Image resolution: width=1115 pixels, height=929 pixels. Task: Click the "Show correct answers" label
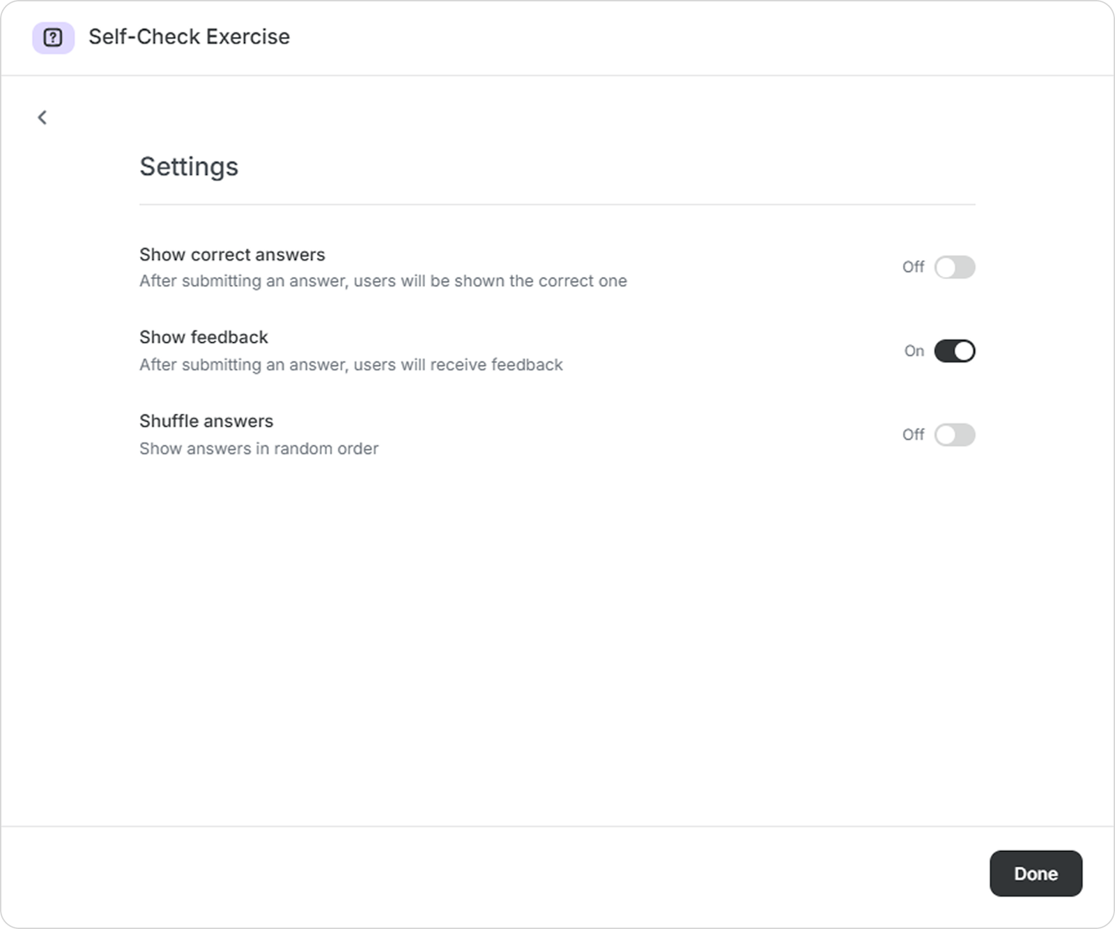232,254
